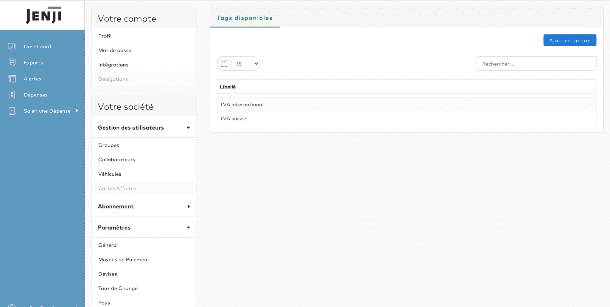Image resolution: width=610 pixels, height=307 pixels.
Task: Open Intégrations page
Action: coord(113,65)
